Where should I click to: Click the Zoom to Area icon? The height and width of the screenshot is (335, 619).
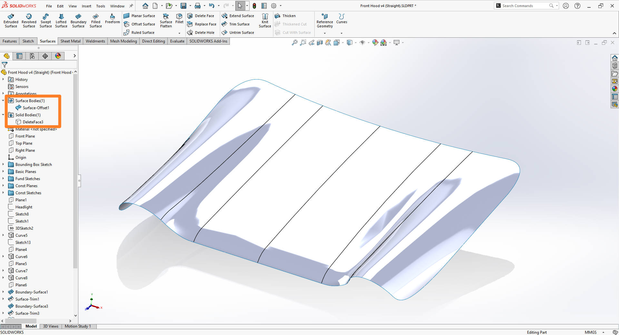[303, 43]
